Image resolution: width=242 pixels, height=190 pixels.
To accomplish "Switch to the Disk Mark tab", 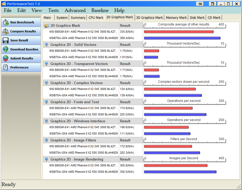I will pyautogui.click(x=197, y=18).
